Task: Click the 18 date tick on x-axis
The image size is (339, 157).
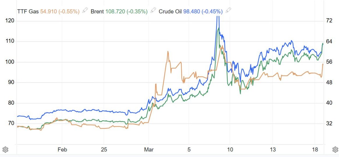Action: coord(315,150)
